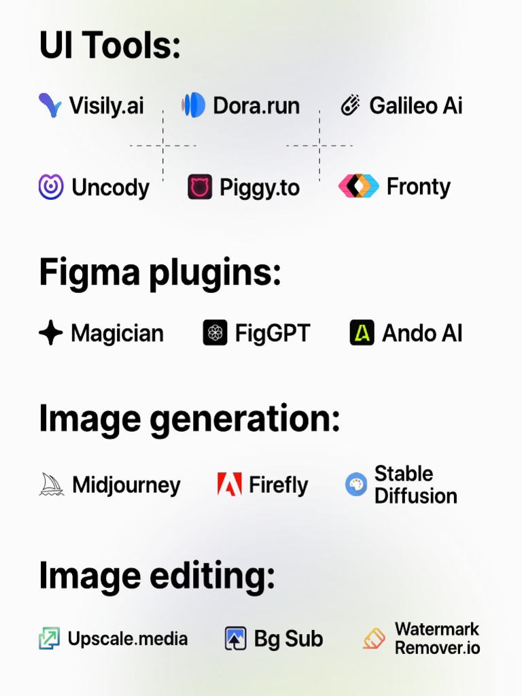Open the Midjourney text label
This screenshot has height=696, width=522.
coord(126,485)
